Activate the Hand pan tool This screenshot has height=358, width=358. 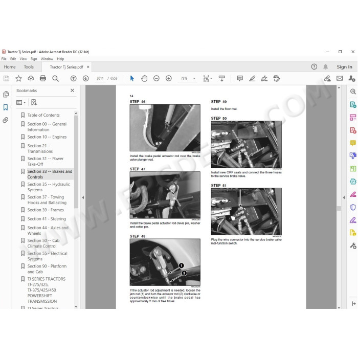click(144, 79)
